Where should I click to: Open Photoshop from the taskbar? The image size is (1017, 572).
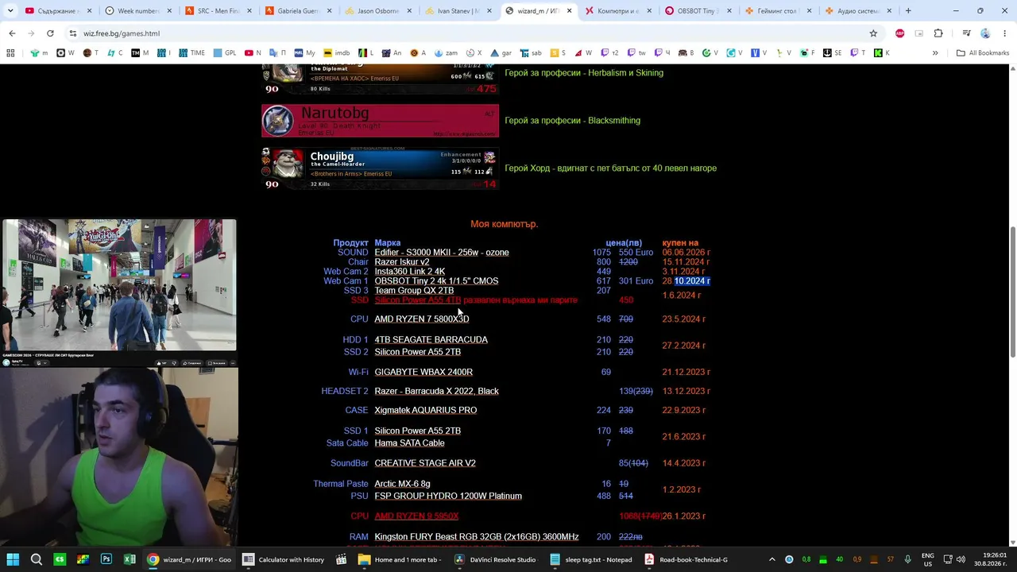click(106, 559)
